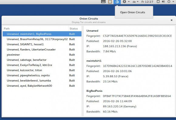Select circuit with EvolynTorRelay2, kbtr2ce
The width and height of the screenshot is (176, 120).
42,65
